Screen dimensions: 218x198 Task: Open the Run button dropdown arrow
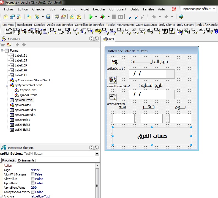[x=96, y=17]
